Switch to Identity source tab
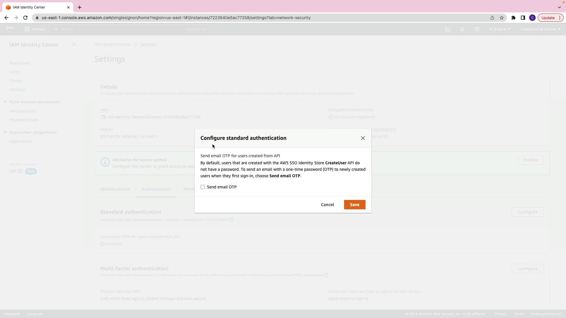This screenshot has height=318, width=566. [115, 189]
